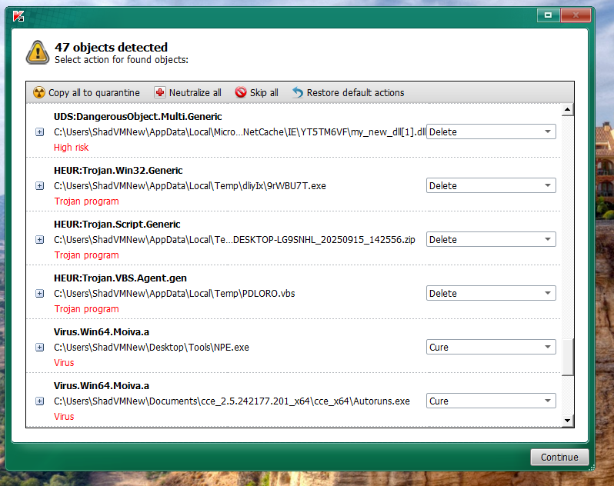Click the Temp\PDLORO.vbs file path
The width and height of the screenshot is (614, 486).
pos(174,294)
